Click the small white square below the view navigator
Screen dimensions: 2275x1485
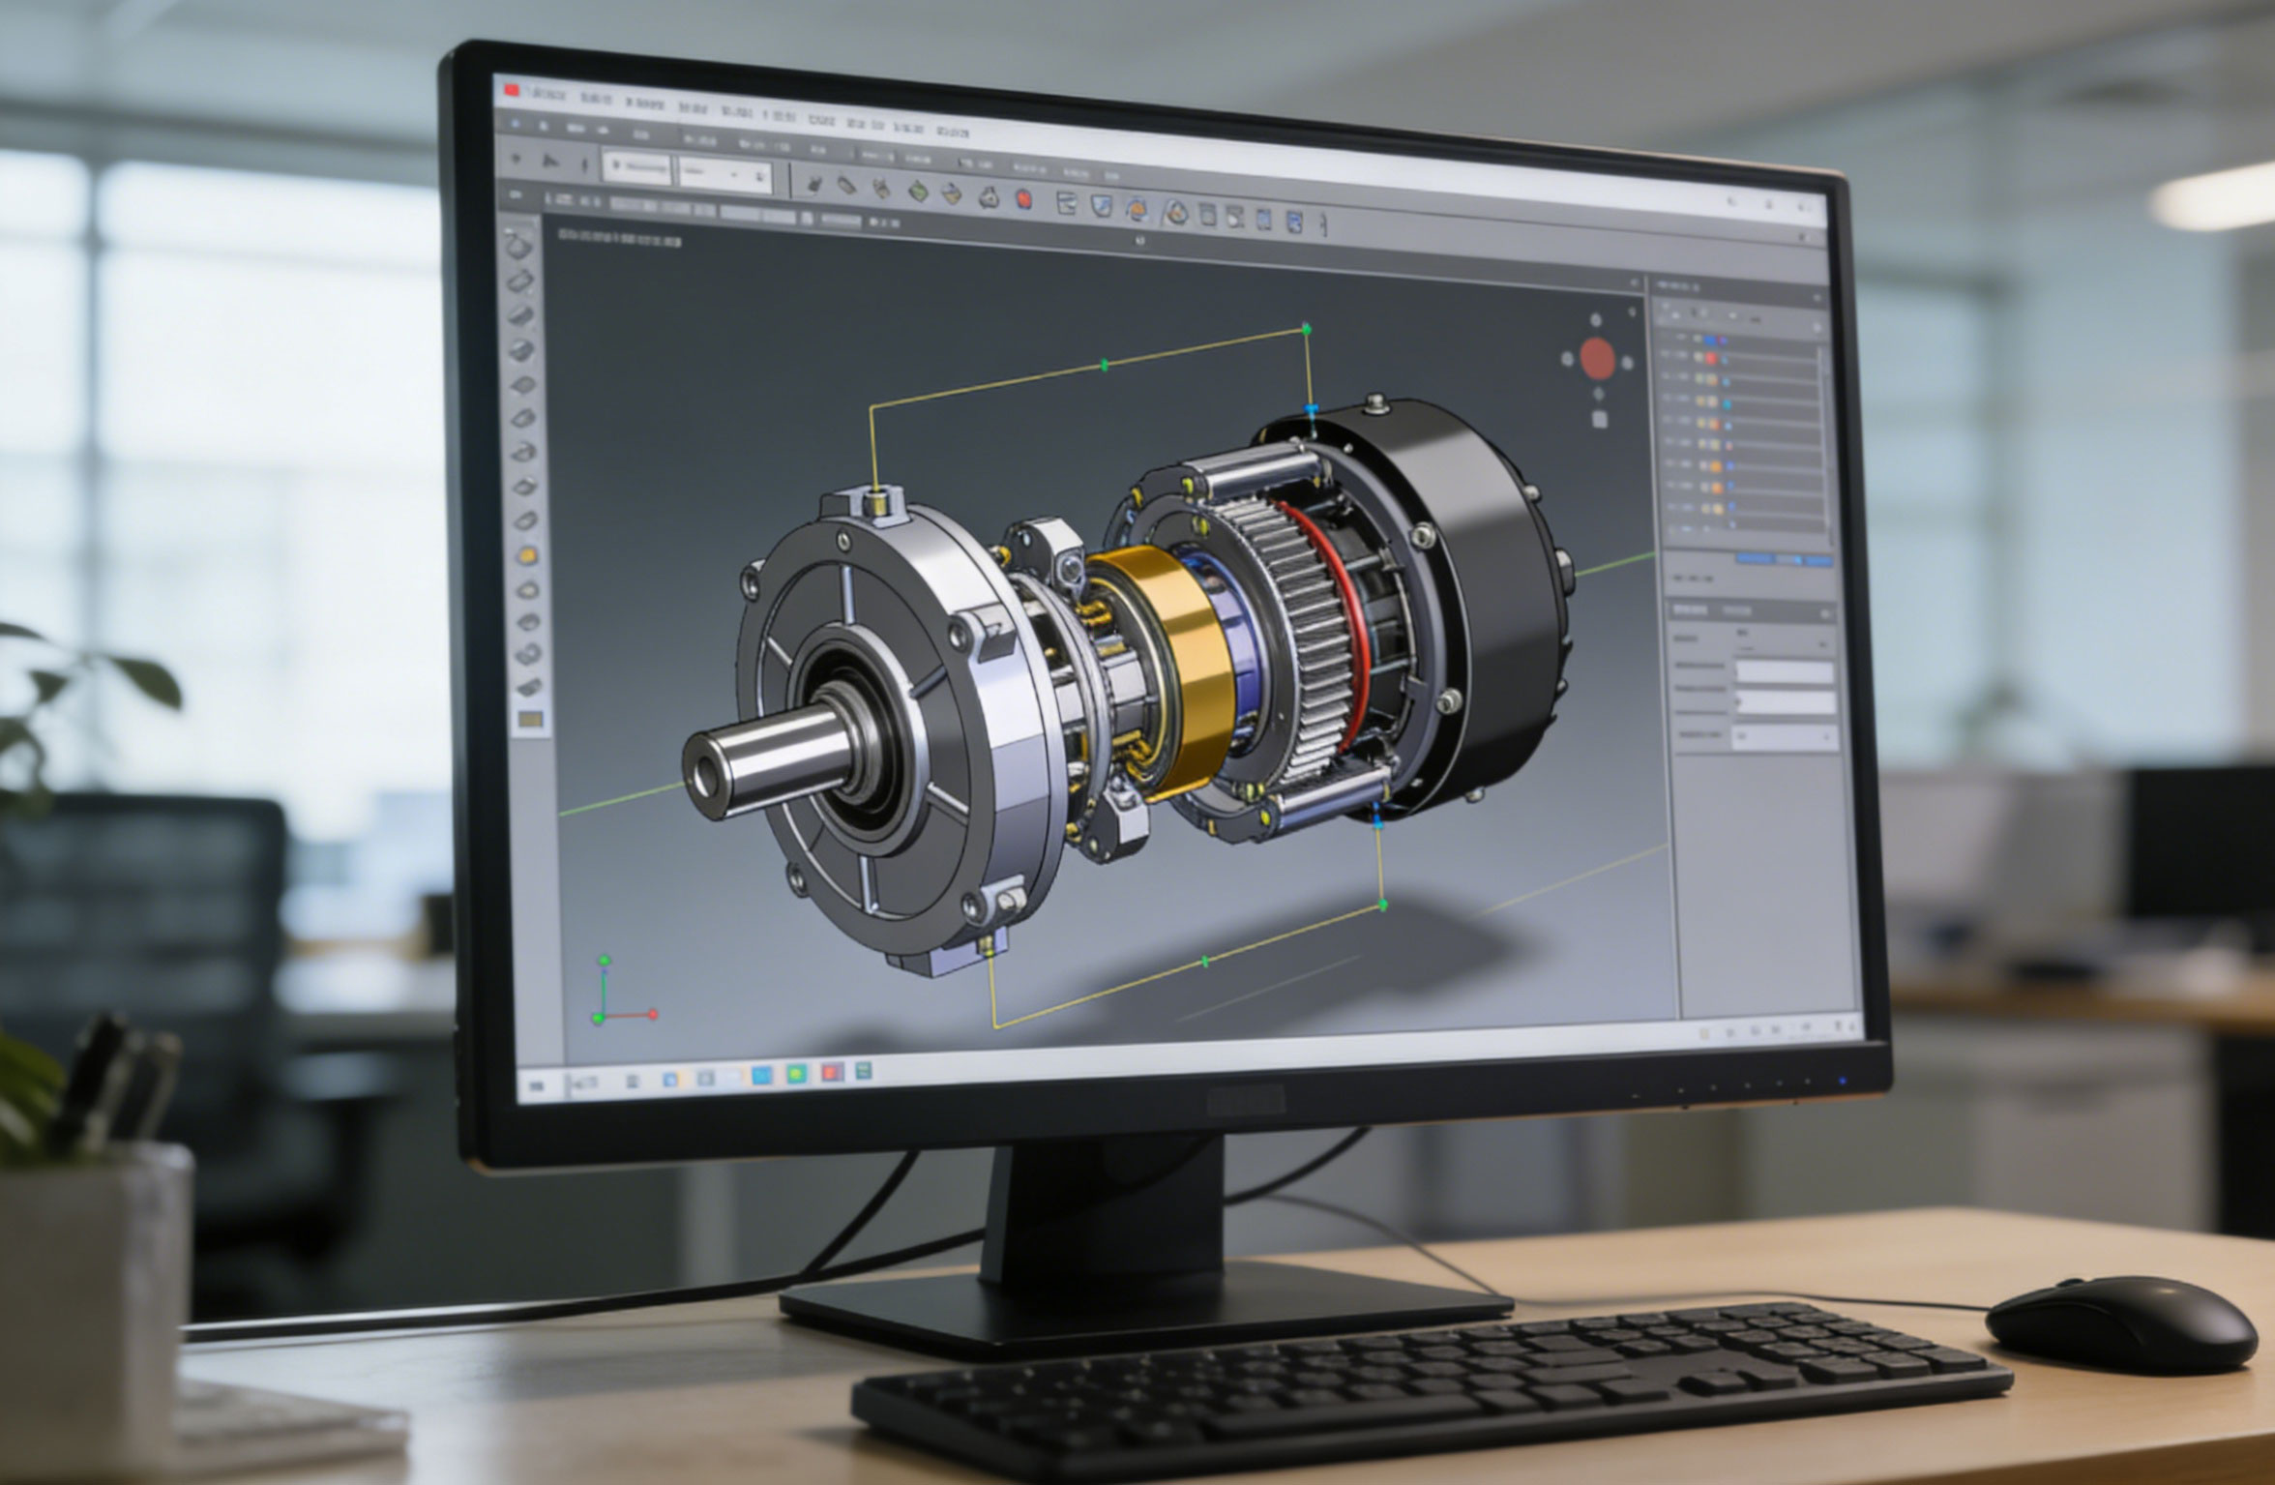(x=1599, y=419)
